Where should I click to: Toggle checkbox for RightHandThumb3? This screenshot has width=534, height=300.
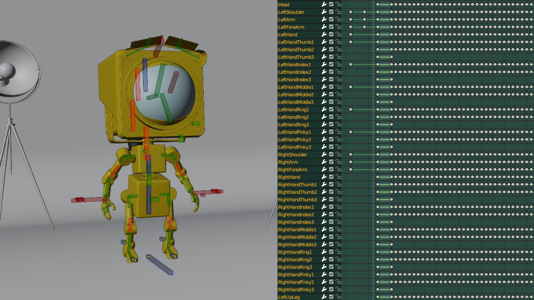(x=331, y=199)
